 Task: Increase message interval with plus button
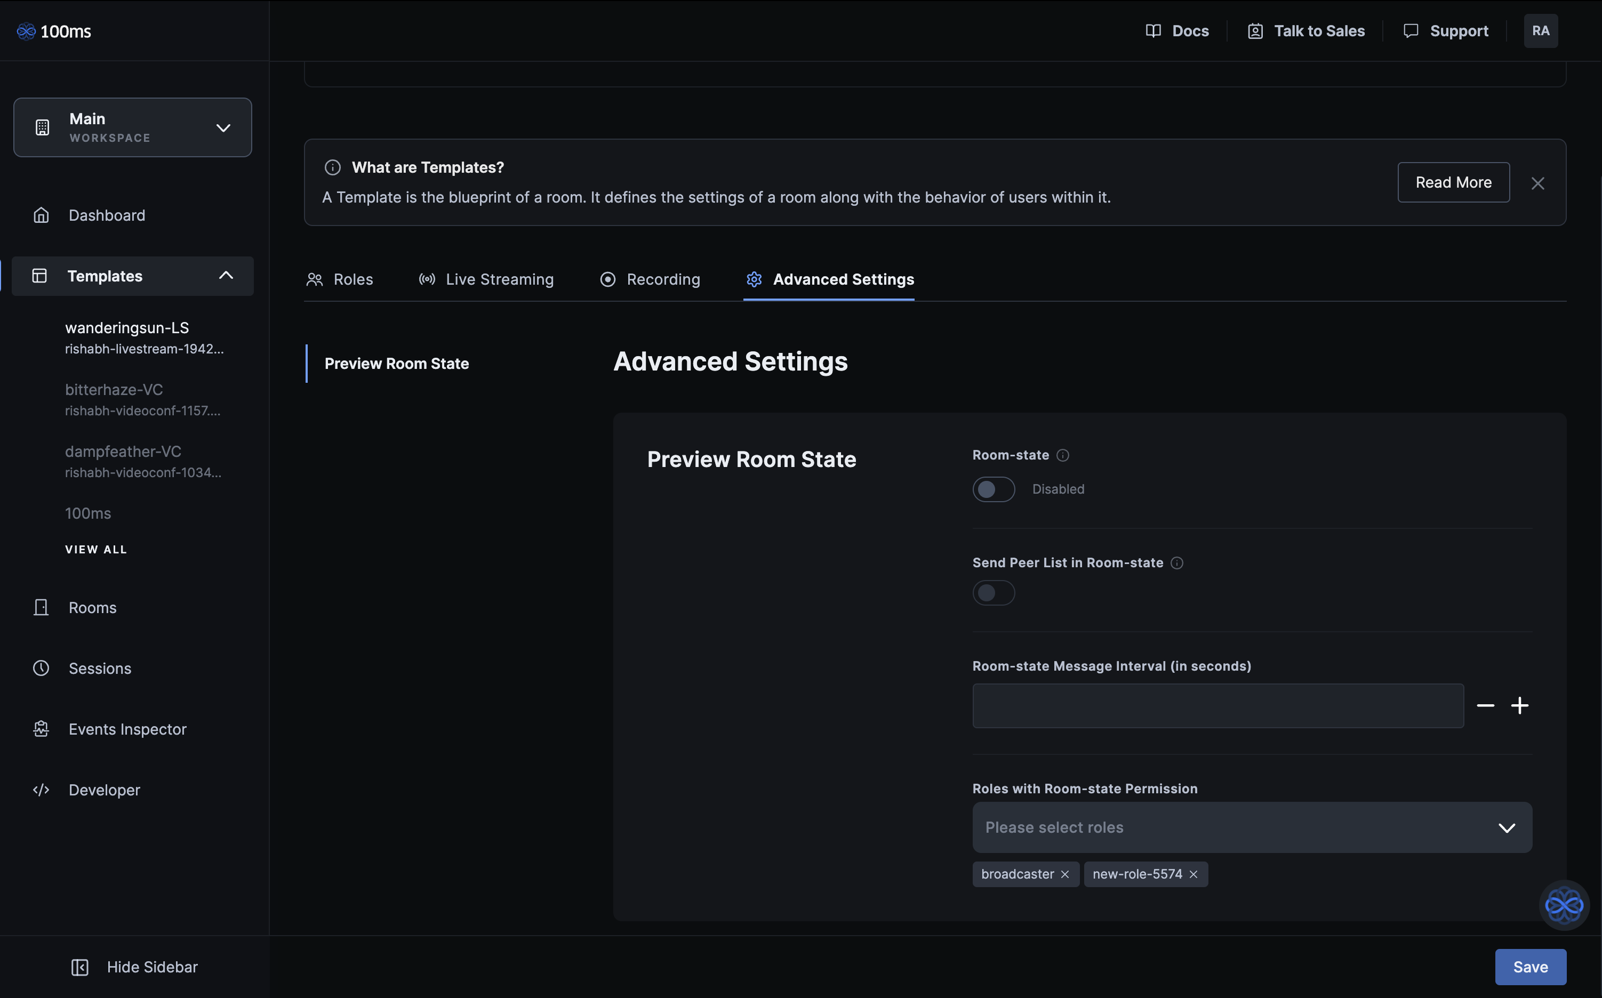1519,706
